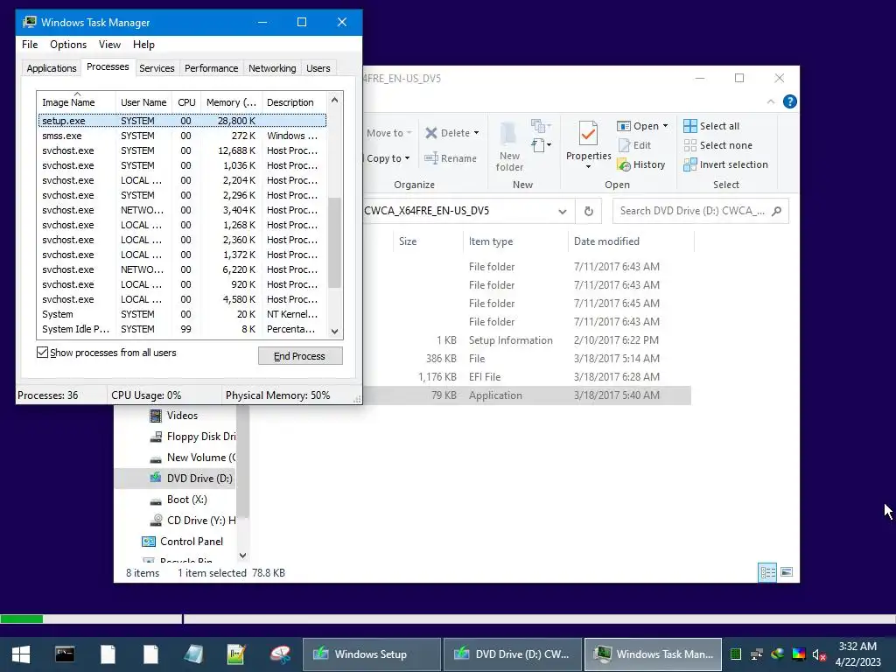Click the taskbar clock showing 3:32 AM
This screenshot has height=672, width=896.
(x=857, y=654)
